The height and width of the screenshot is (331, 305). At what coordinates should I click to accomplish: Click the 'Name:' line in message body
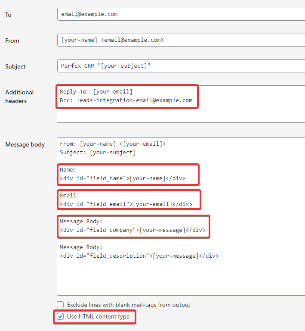click(x=68, y=170)
